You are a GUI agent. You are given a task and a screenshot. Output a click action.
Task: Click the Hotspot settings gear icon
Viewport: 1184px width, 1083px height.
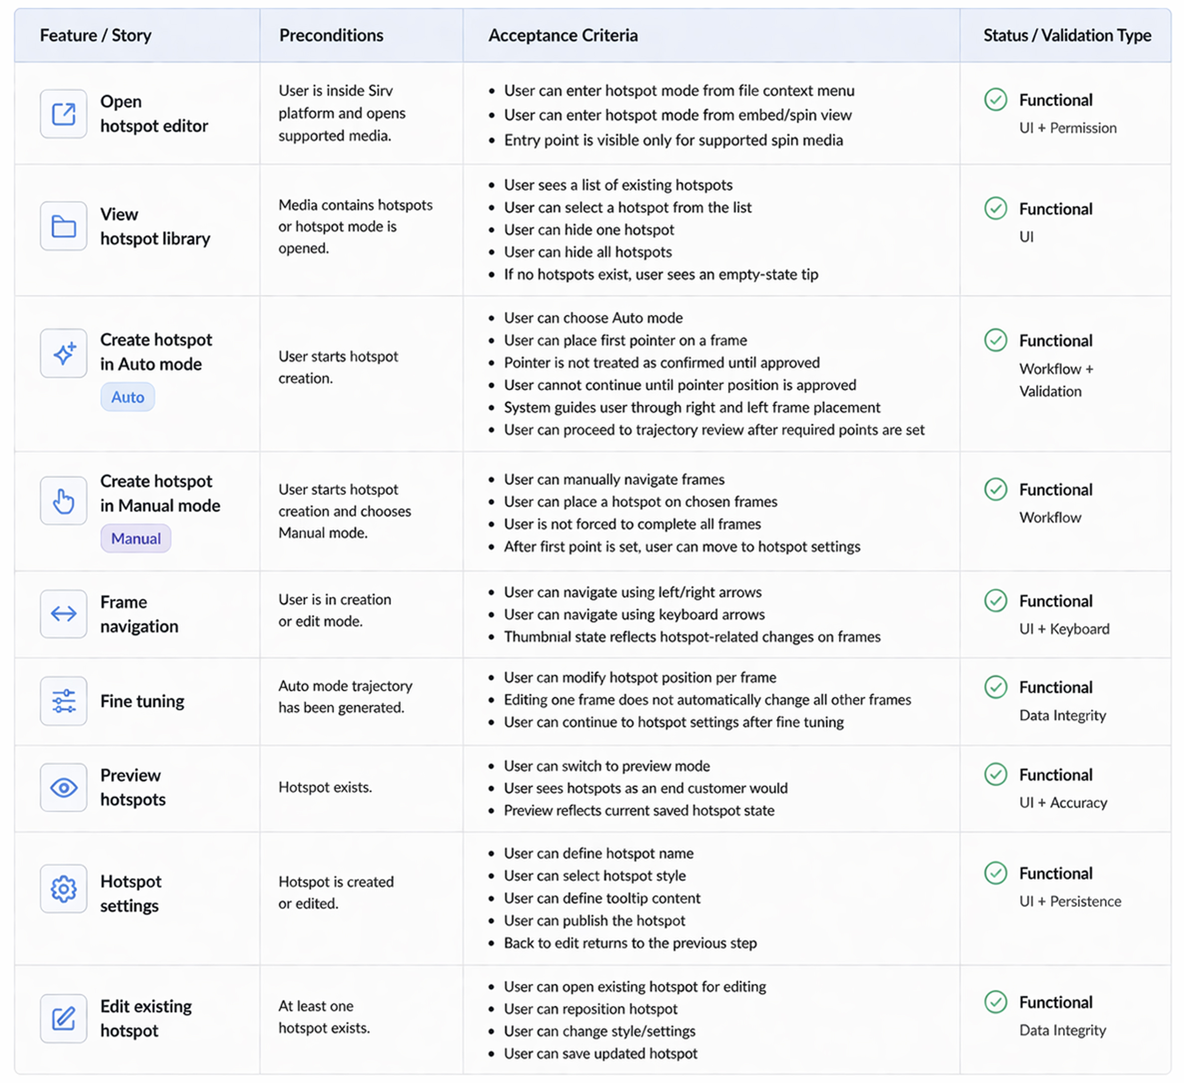[x=63, y=889]
